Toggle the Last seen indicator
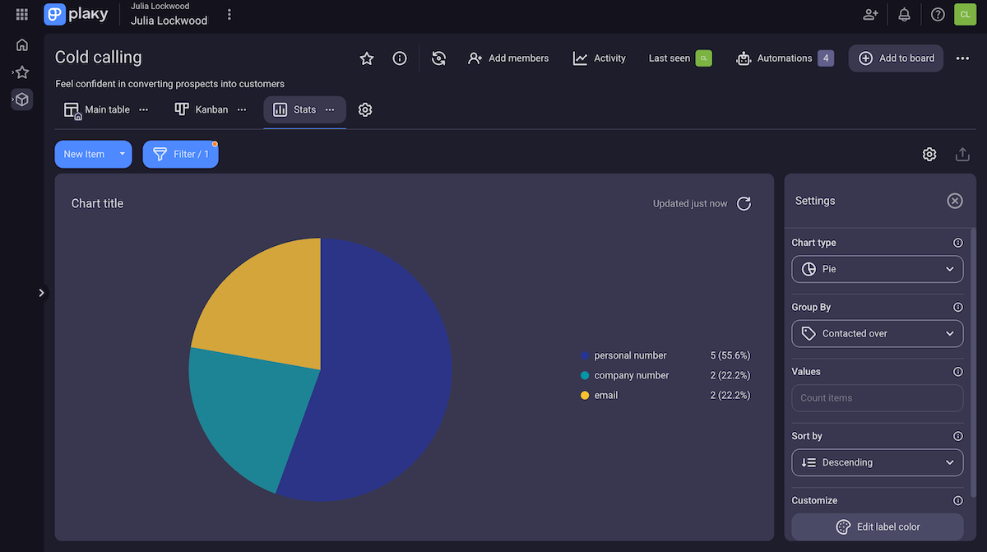 (x=703, y=58)
